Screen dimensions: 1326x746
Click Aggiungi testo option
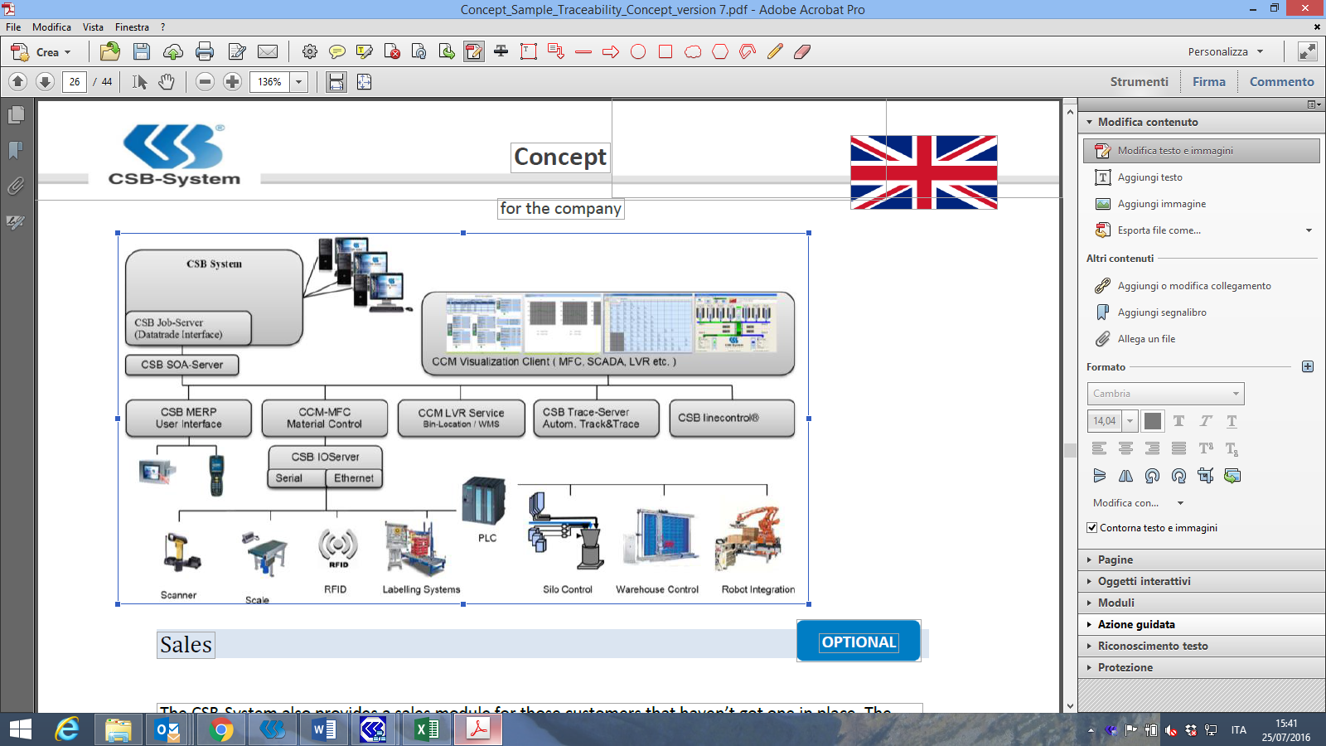click(x=1149, y=177)
